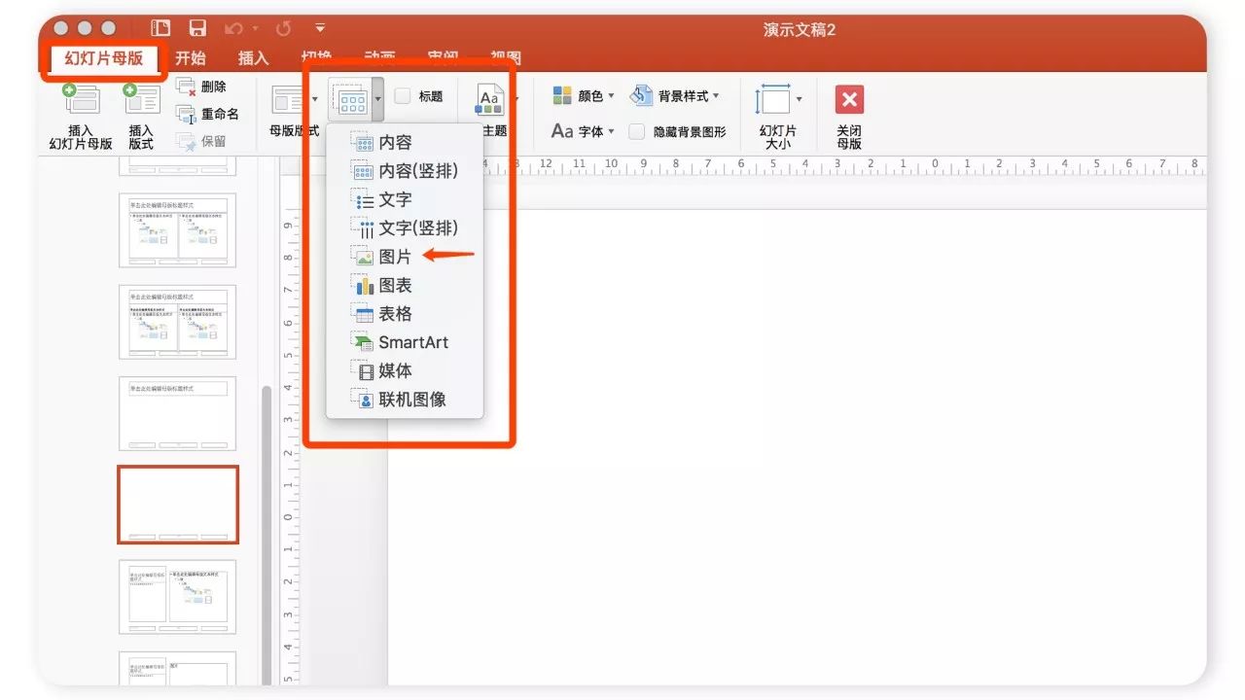The image size is (1245, 700).
Task: Choose SmartArt placeholder option
Action: (412, 342)
